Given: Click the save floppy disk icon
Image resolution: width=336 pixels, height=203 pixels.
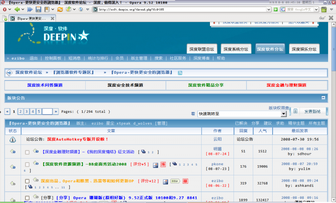Looking at the screenshot, I should [38, 9].
